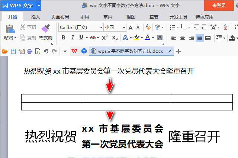
Task: Switch to 页面布局 ribbon tab
Action: [60, 17]
